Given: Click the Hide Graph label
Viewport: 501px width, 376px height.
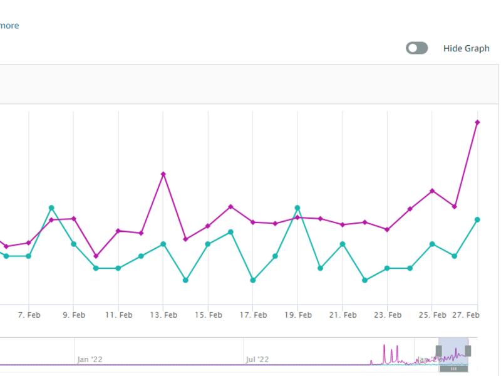Looking at the screenshot, I should click(466, 48).
